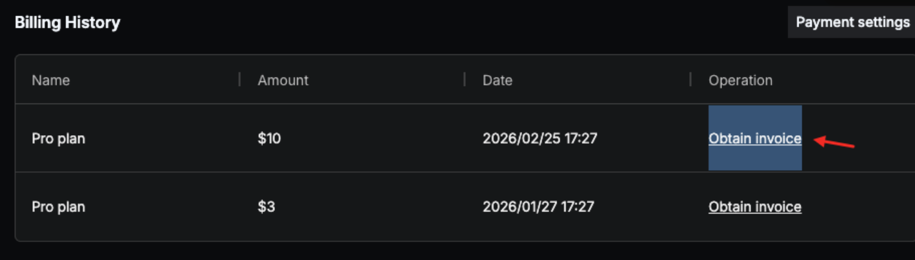Click the divider between Name and Amount
915x260 pixels.
pos(239,80)
